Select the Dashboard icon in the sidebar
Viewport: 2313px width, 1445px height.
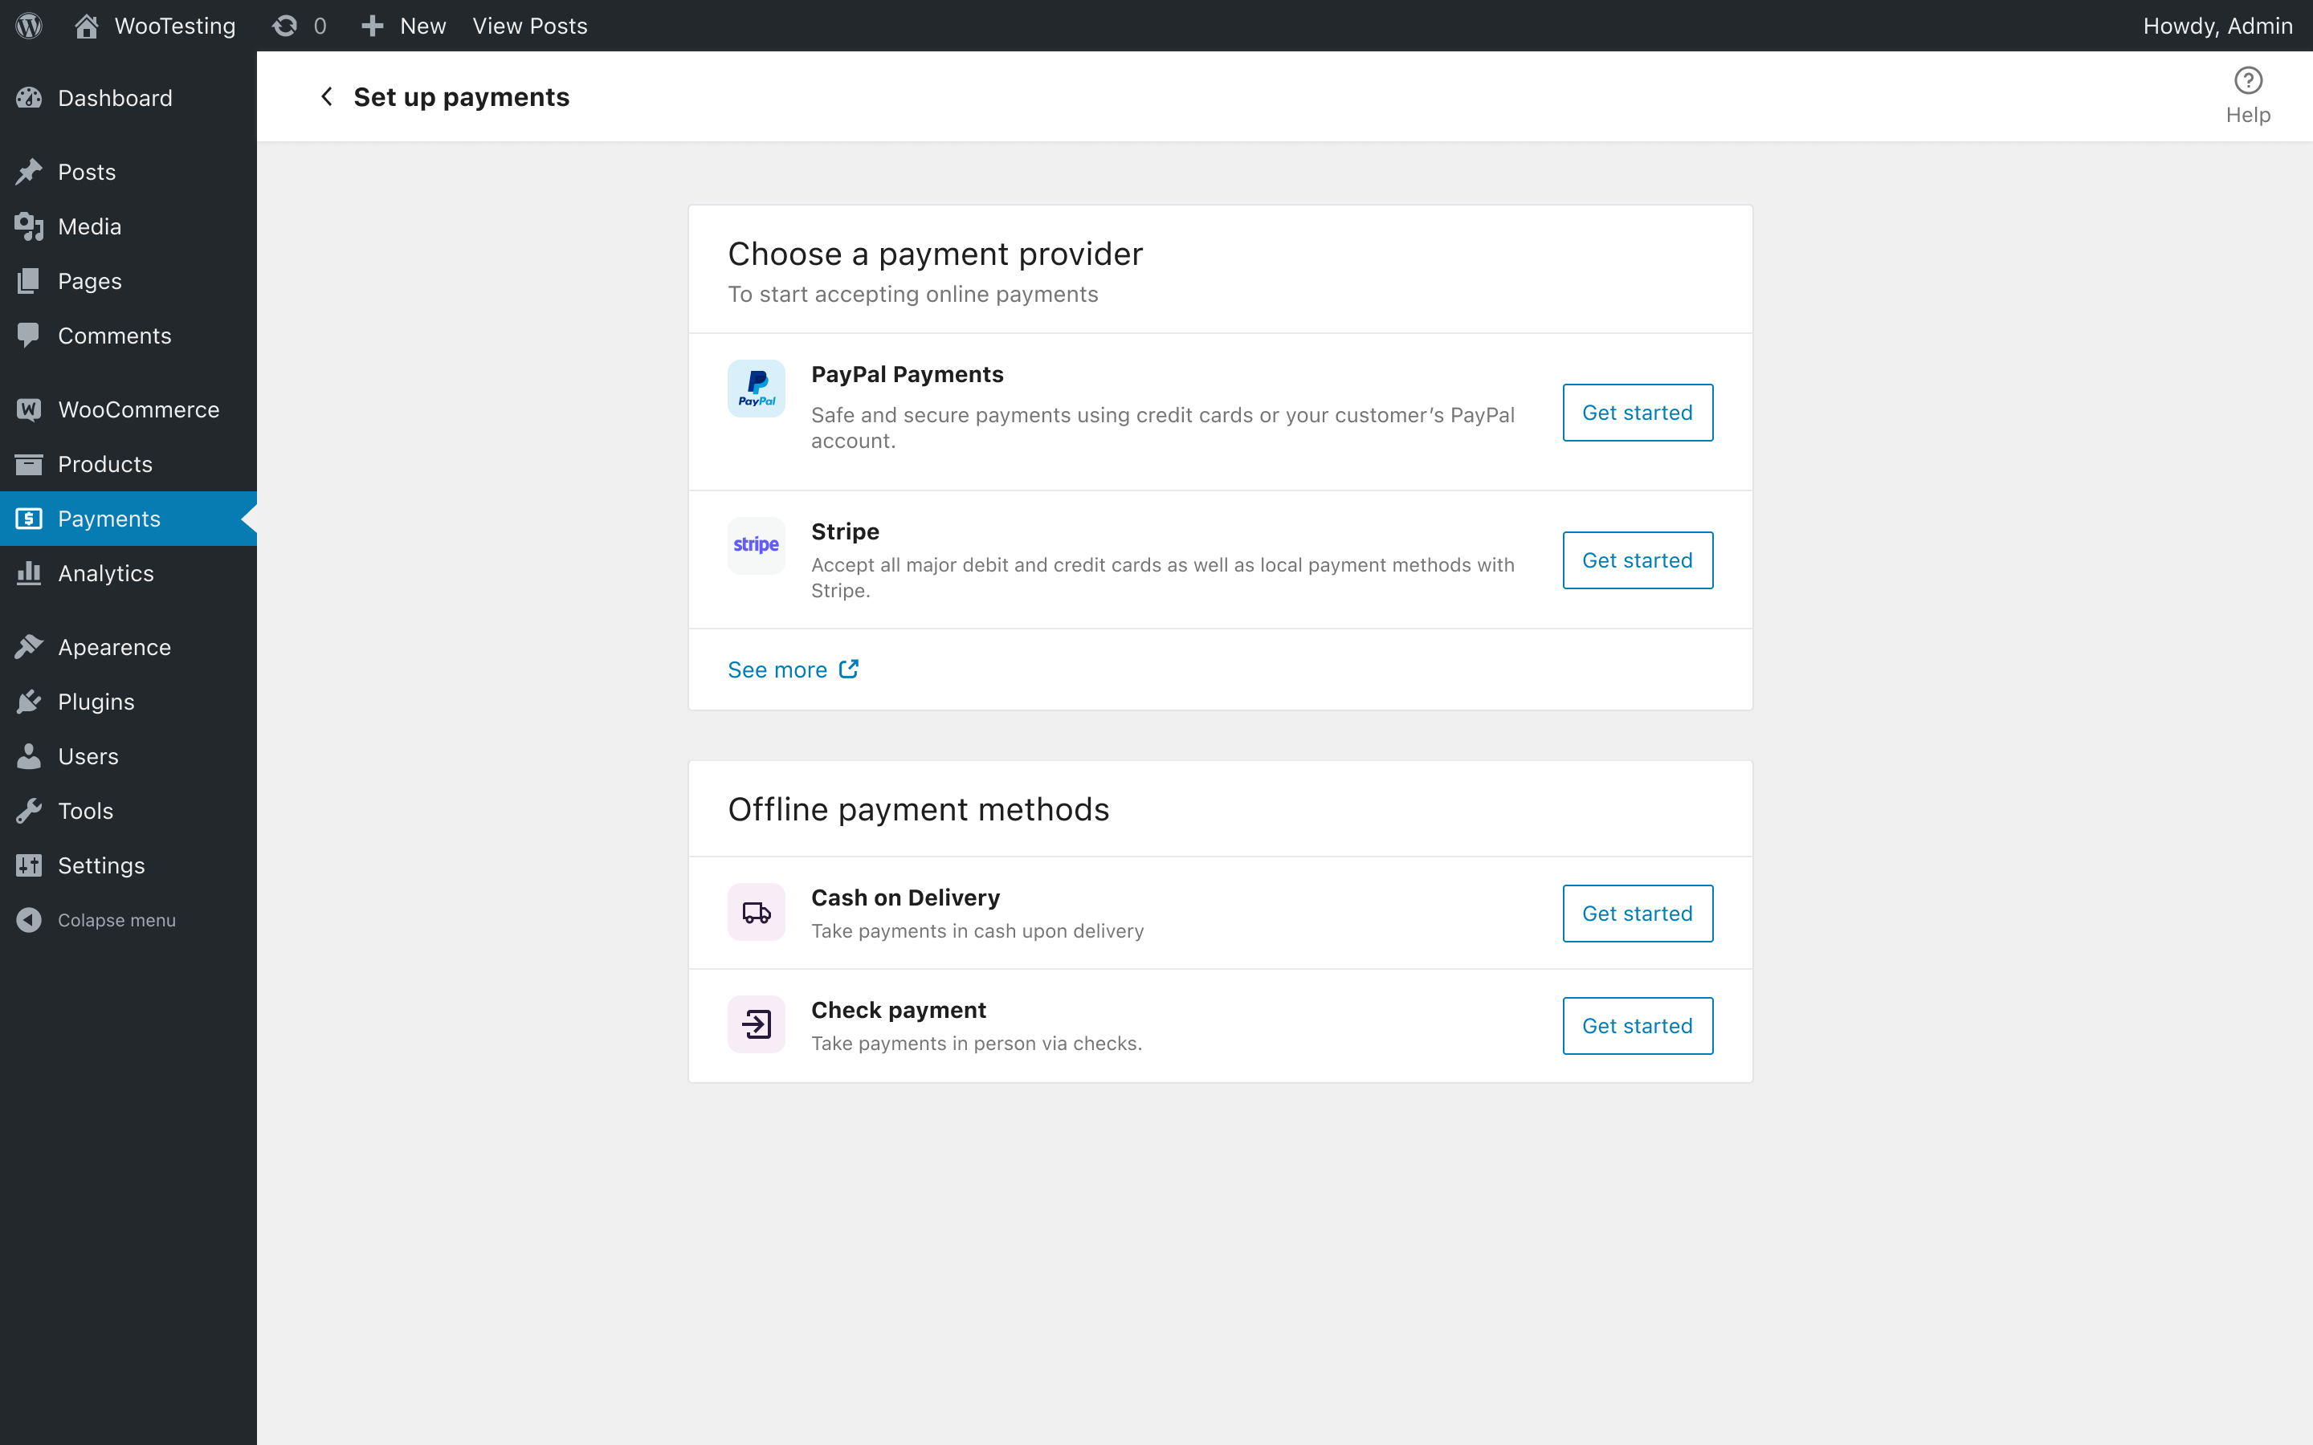coord(29,97)
